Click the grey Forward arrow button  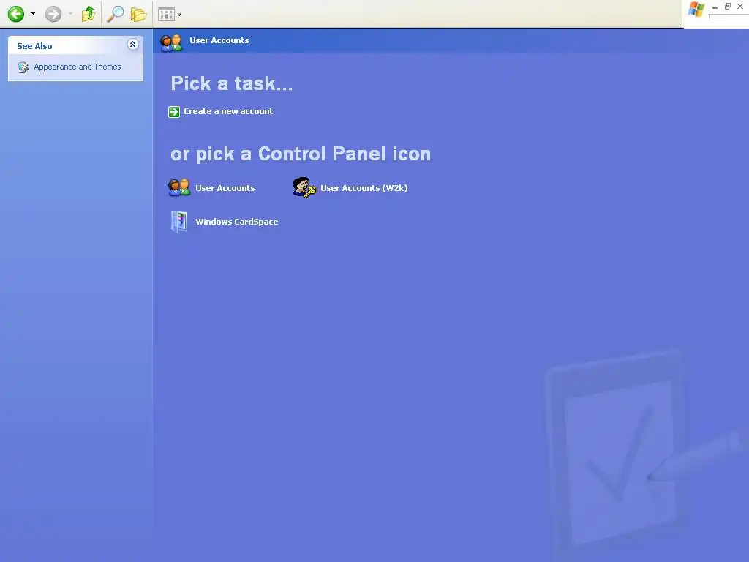click(x=53, y=14)
